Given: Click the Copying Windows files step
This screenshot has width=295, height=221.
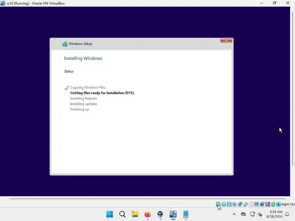Looking at the screenshot, I should pyautogui.click(x=88, y=87).
